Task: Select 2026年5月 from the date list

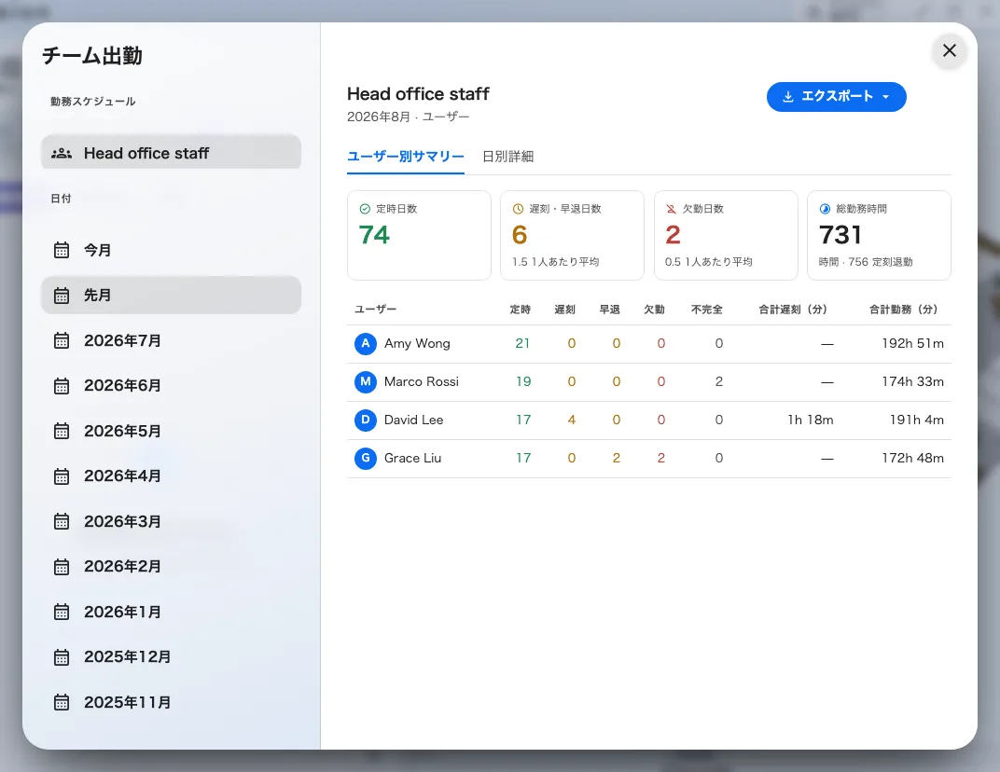Action: [171, 431]
